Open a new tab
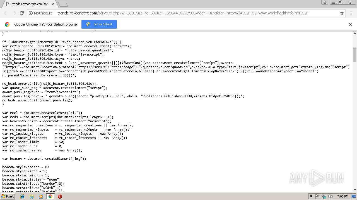Screen dimensions: 357x200 click(63, 4)
